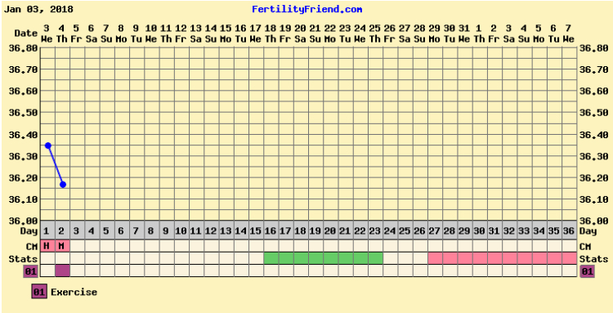Click the date header '25 Th'
The image size is (613, 313).
click(374, 34)
